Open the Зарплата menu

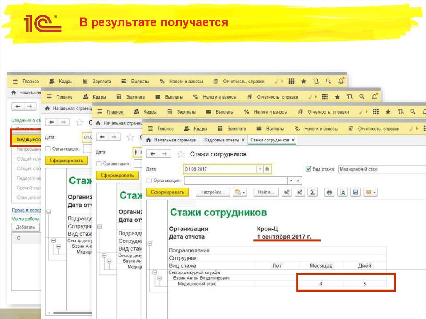[x=237, y=128]
